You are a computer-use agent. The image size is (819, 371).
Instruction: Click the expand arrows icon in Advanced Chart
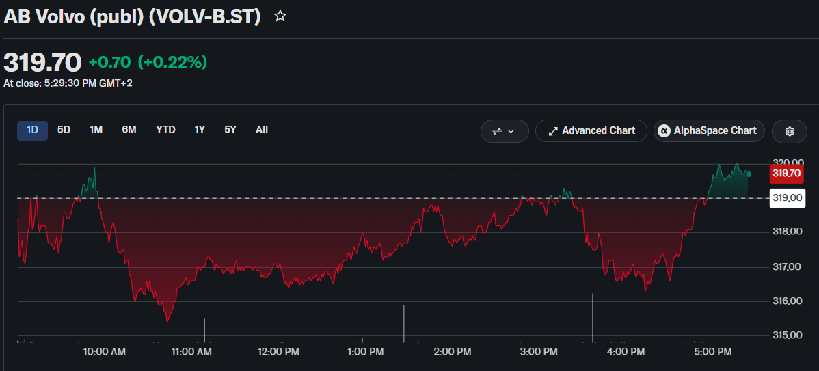click(552, 131)
